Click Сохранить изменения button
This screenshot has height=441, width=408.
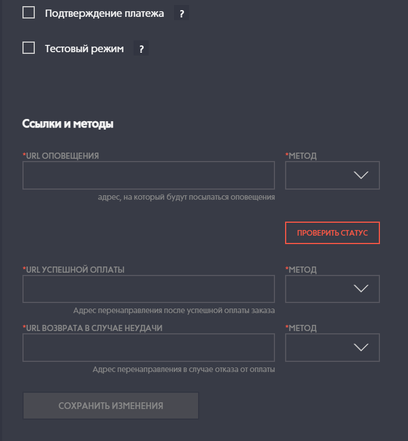click(x=111, y=406)
